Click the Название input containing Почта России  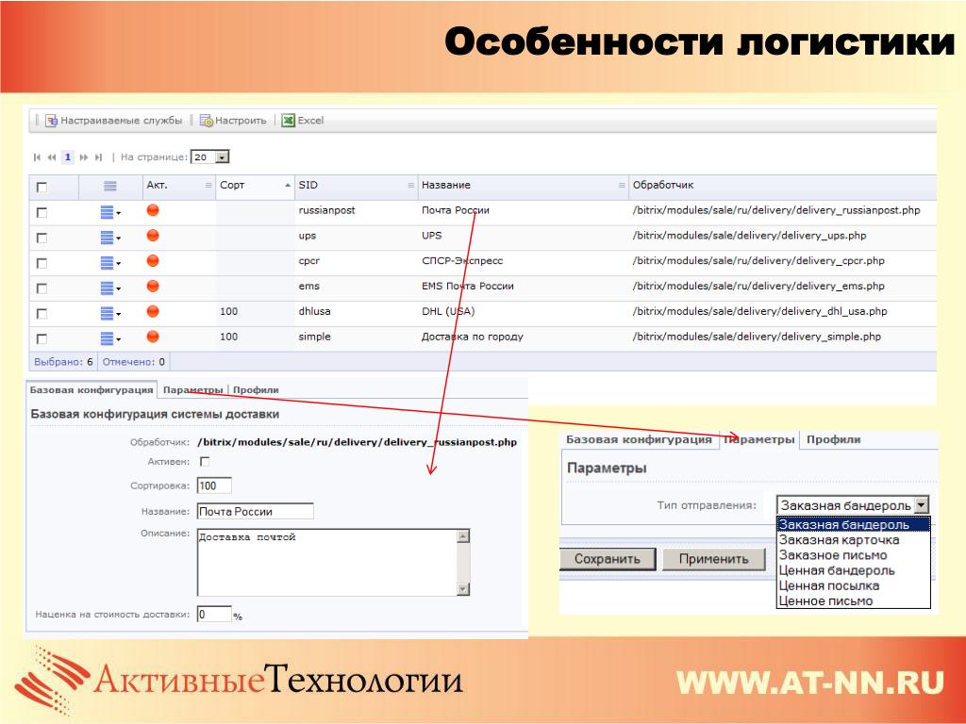[x=255, y=512]
